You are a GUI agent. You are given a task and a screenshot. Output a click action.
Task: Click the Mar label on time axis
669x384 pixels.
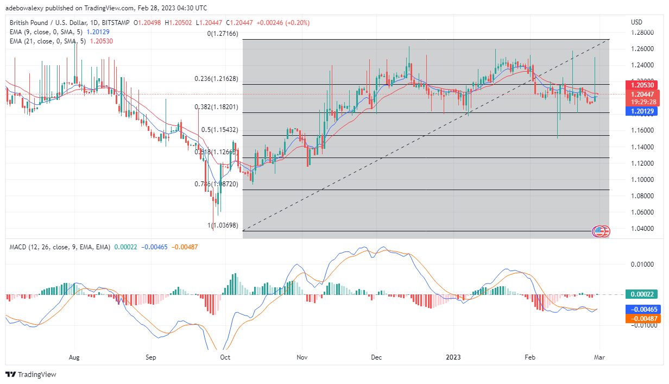click(599, 357)
